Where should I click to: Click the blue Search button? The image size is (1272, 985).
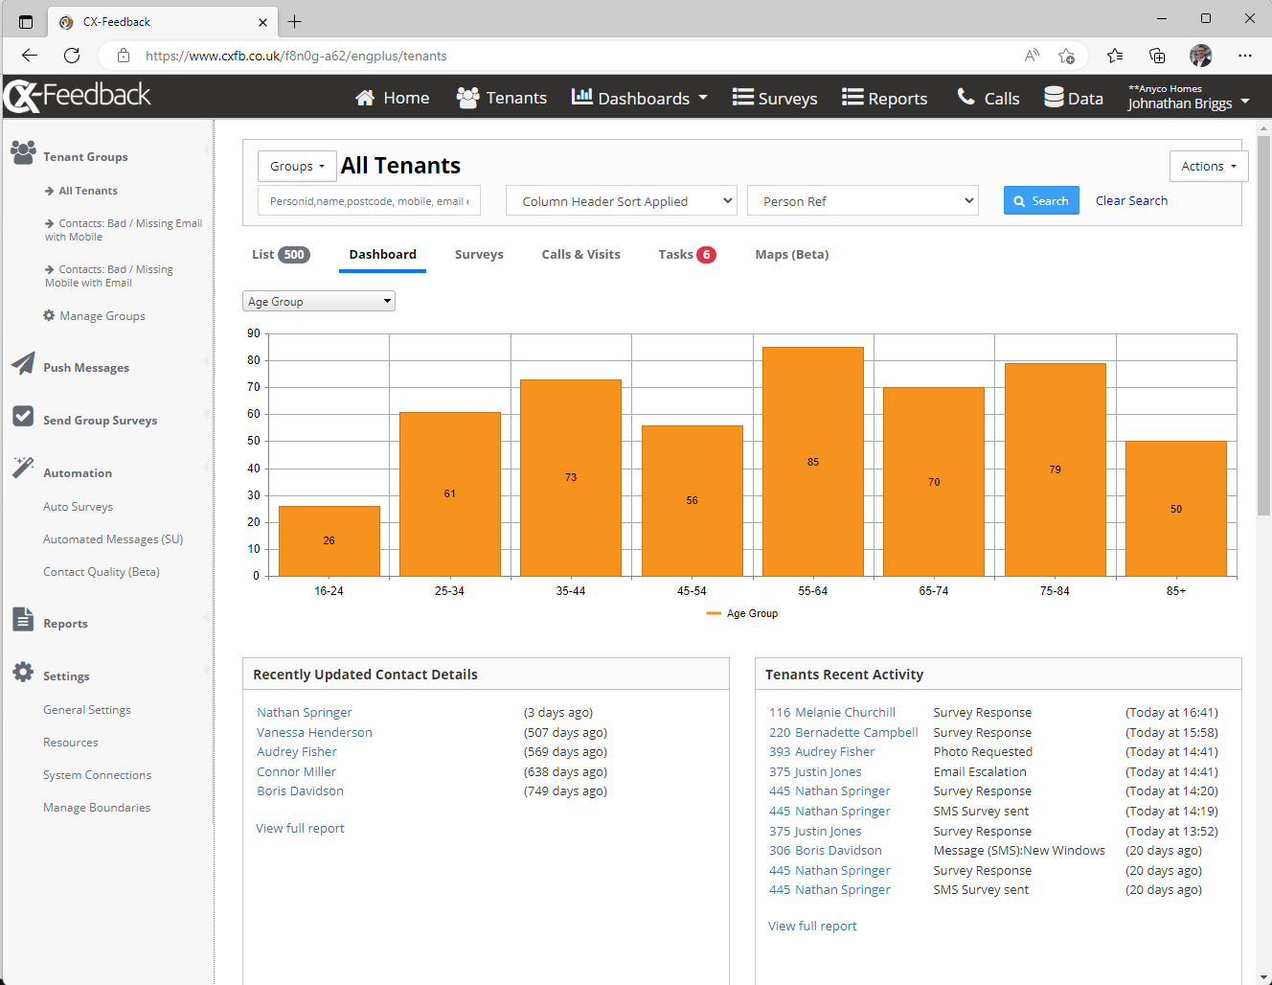click(x=1041, y=200)
